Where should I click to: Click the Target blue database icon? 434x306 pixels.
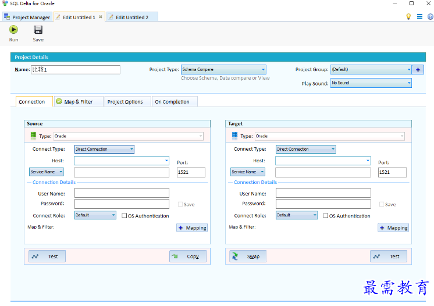[234, 136]
